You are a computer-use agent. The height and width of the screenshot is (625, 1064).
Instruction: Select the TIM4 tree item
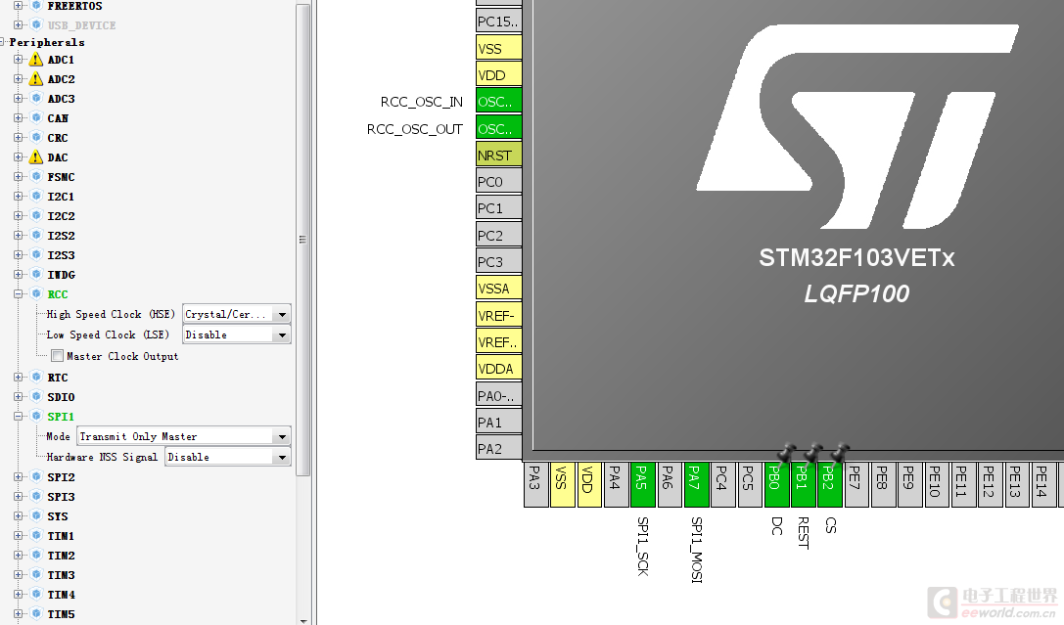click(x=61, y=595)
